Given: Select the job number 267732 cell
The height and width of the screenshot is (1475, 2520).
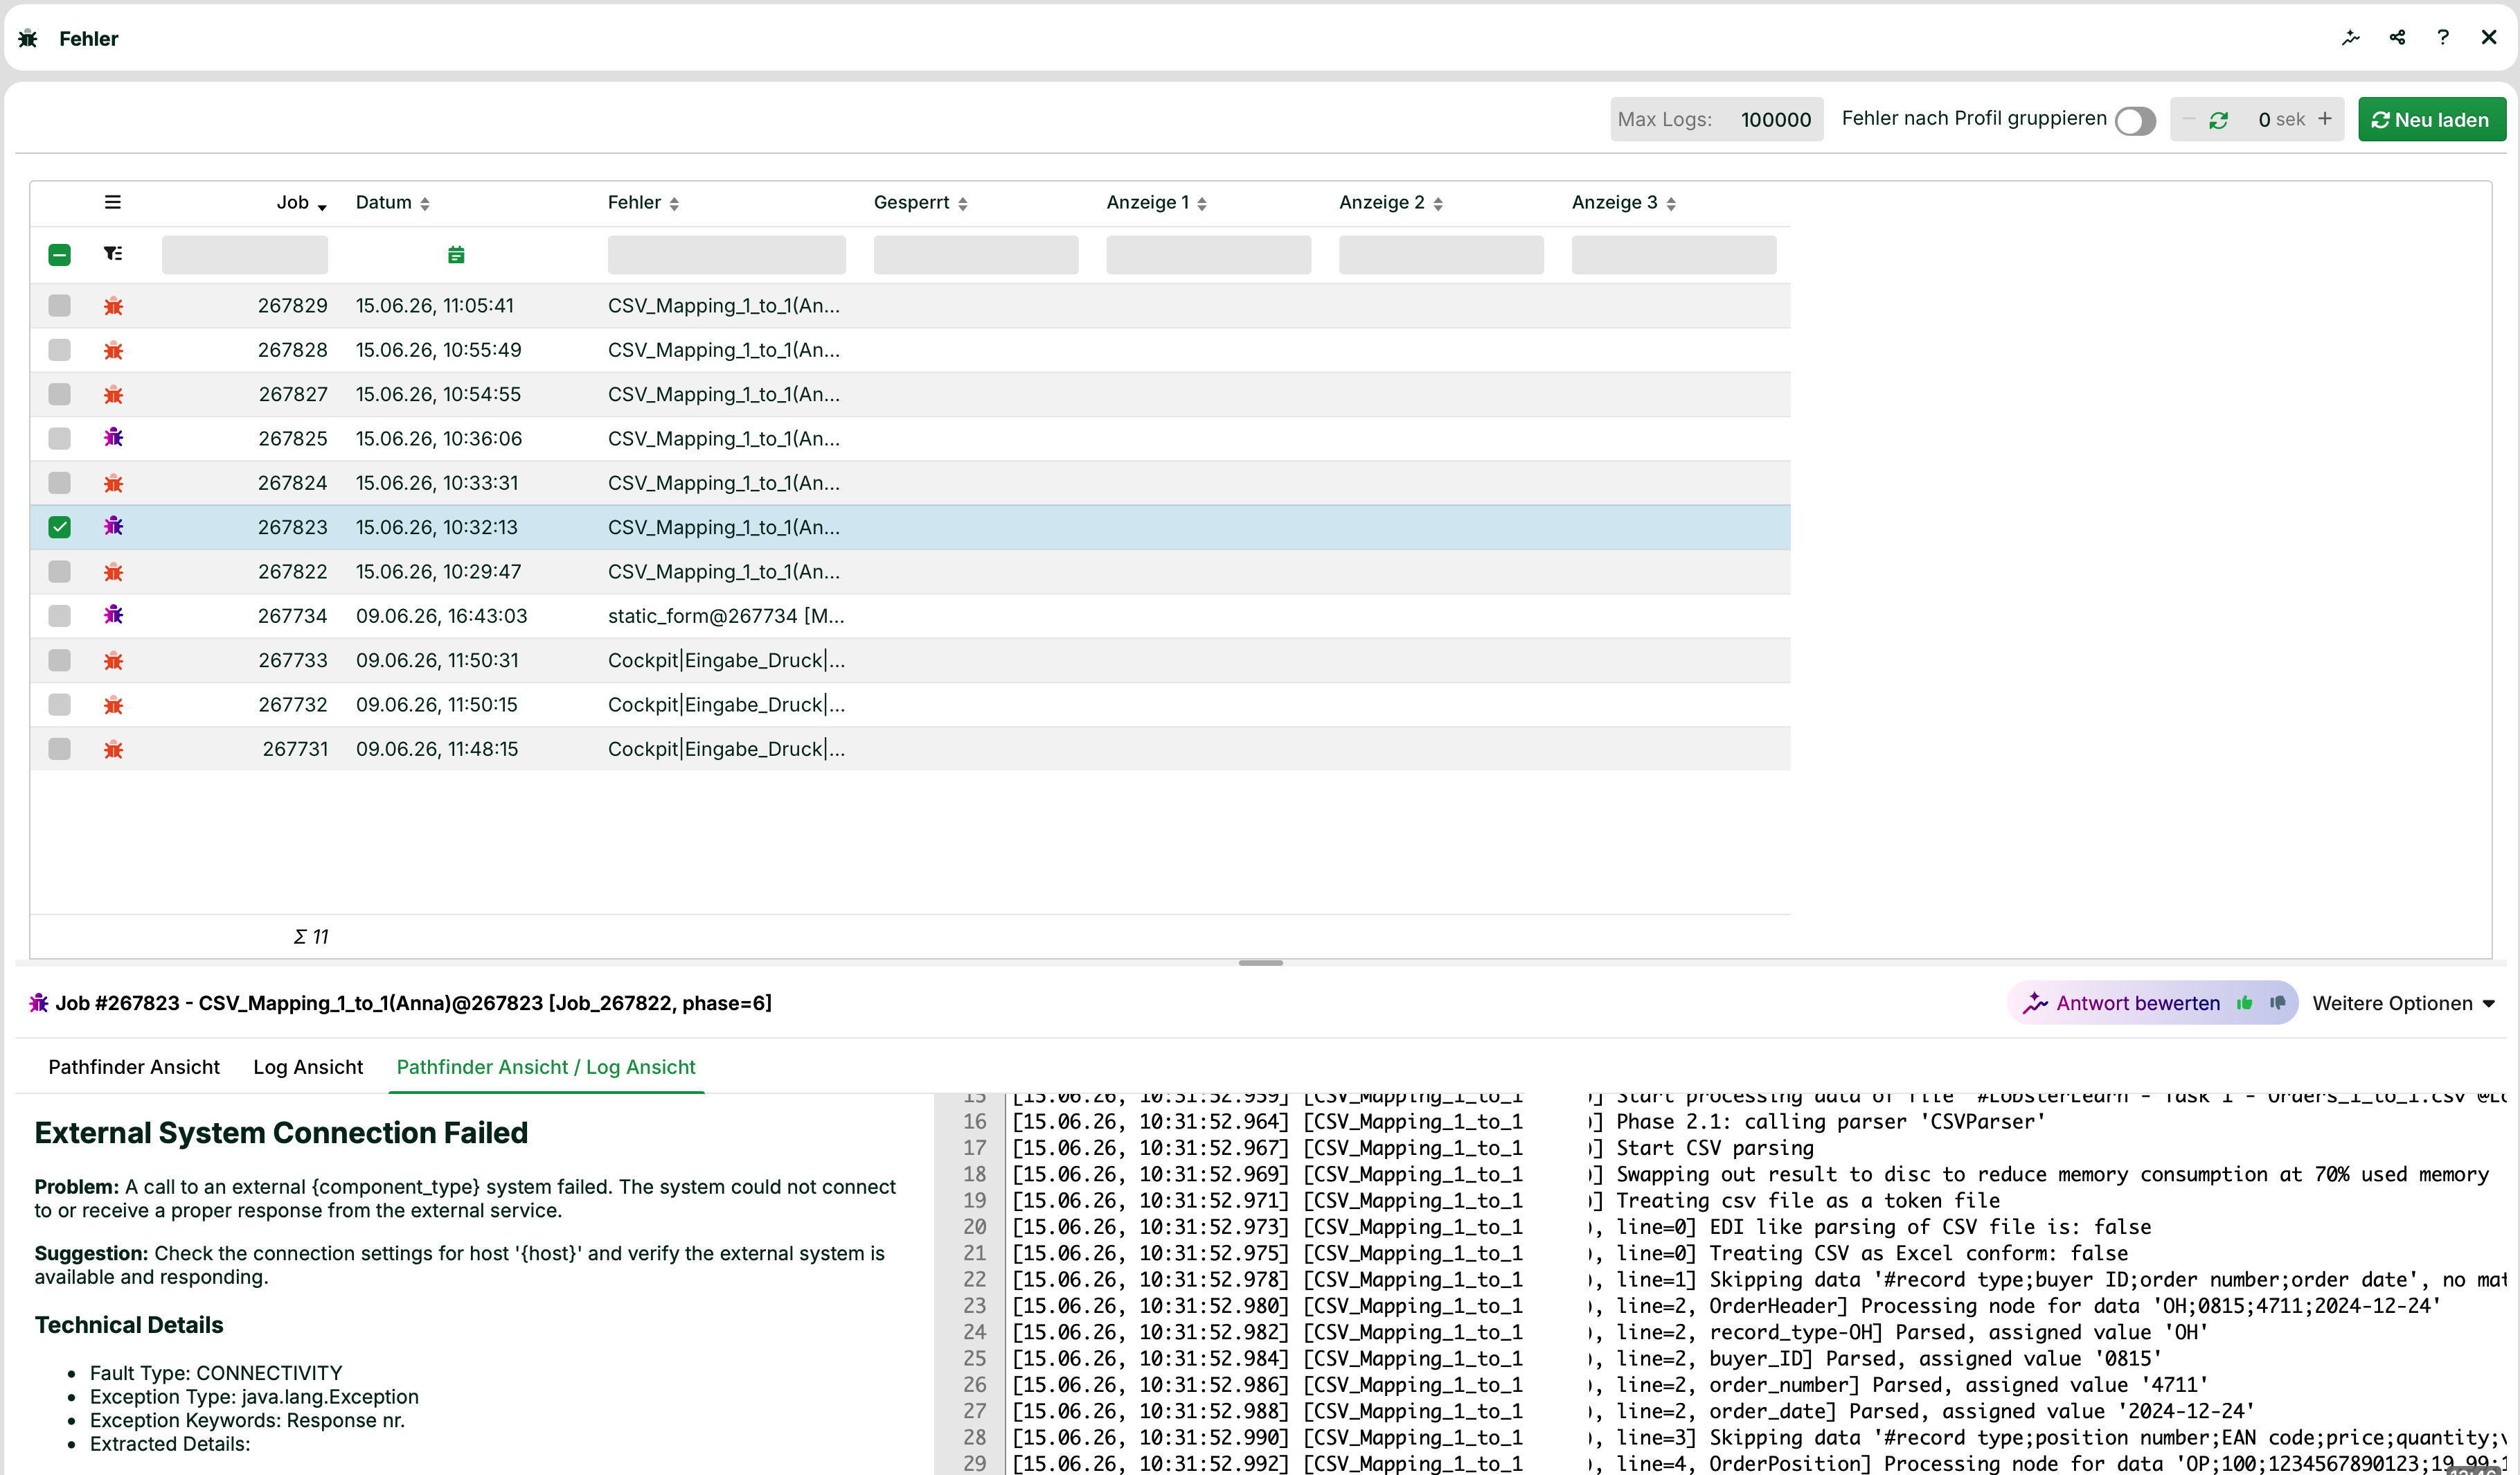Looking at the screenshot, I should pos(292,705).
